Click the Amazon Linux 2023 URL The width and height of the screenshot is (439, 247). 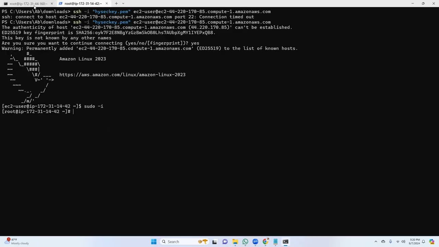coord(122,75)
